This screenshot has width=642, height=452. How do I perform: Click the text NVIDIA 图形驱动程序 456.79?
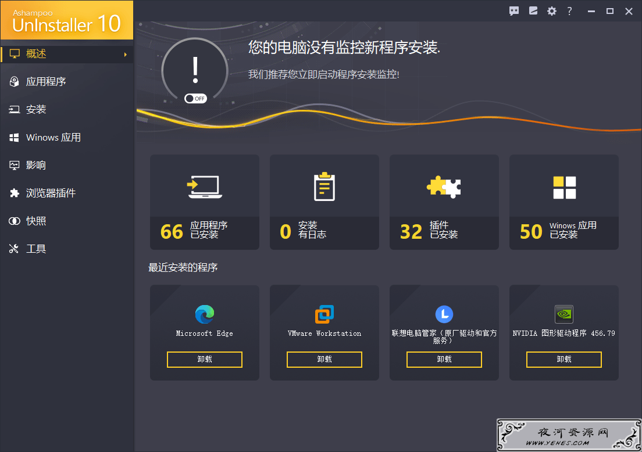point(564,333)
